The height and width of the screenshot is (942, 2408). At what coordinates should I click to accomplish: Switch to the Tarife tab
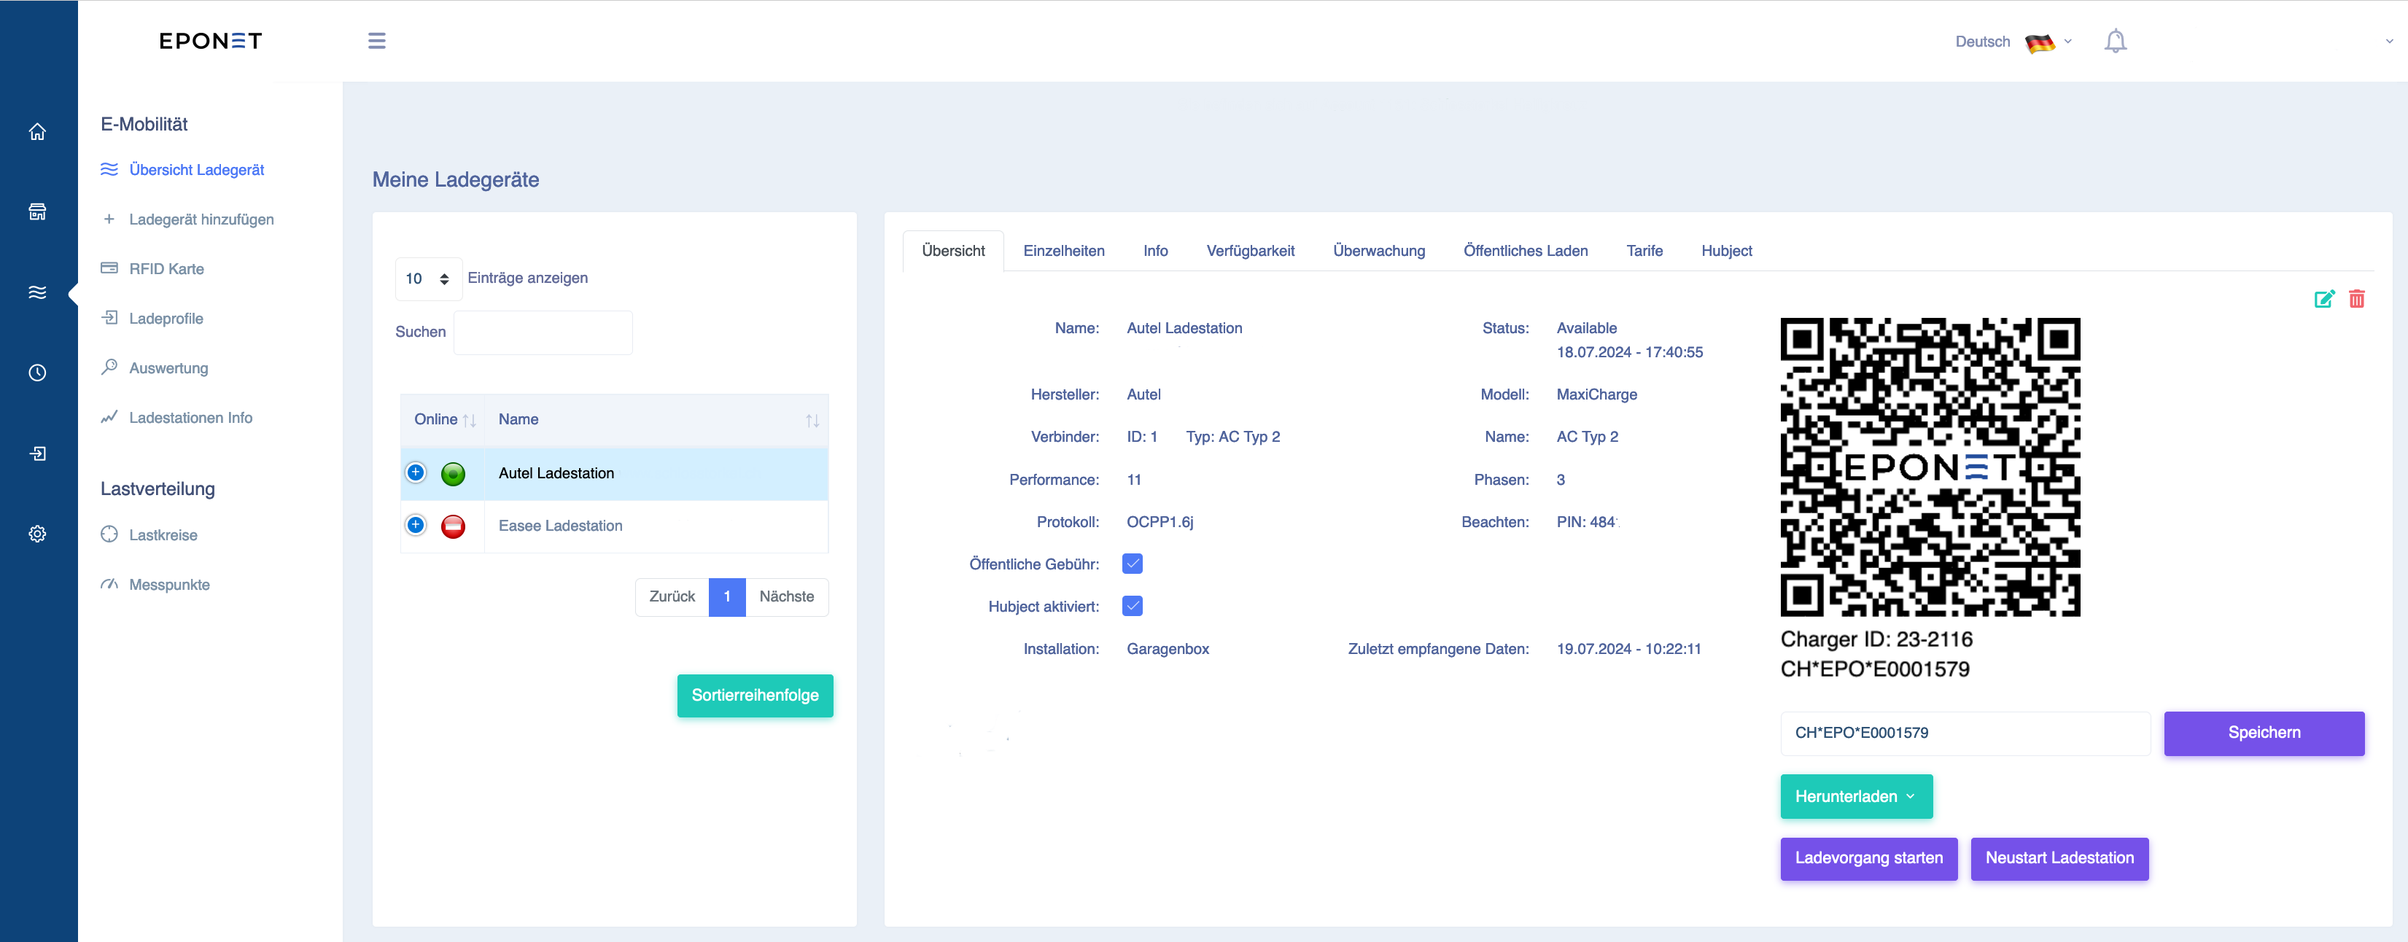(1644, 251)
